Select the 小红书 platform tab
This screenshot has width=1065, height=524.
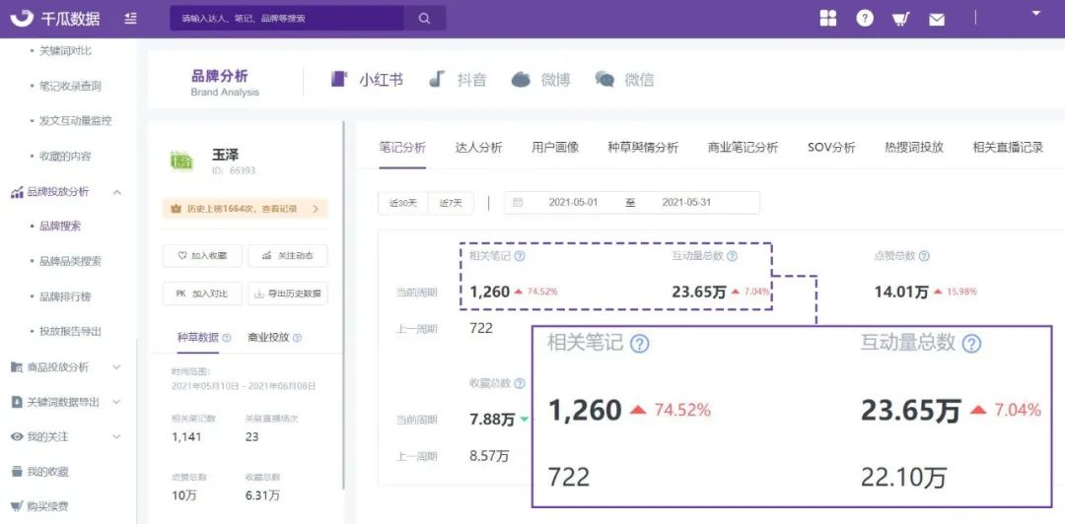(368, 80)
